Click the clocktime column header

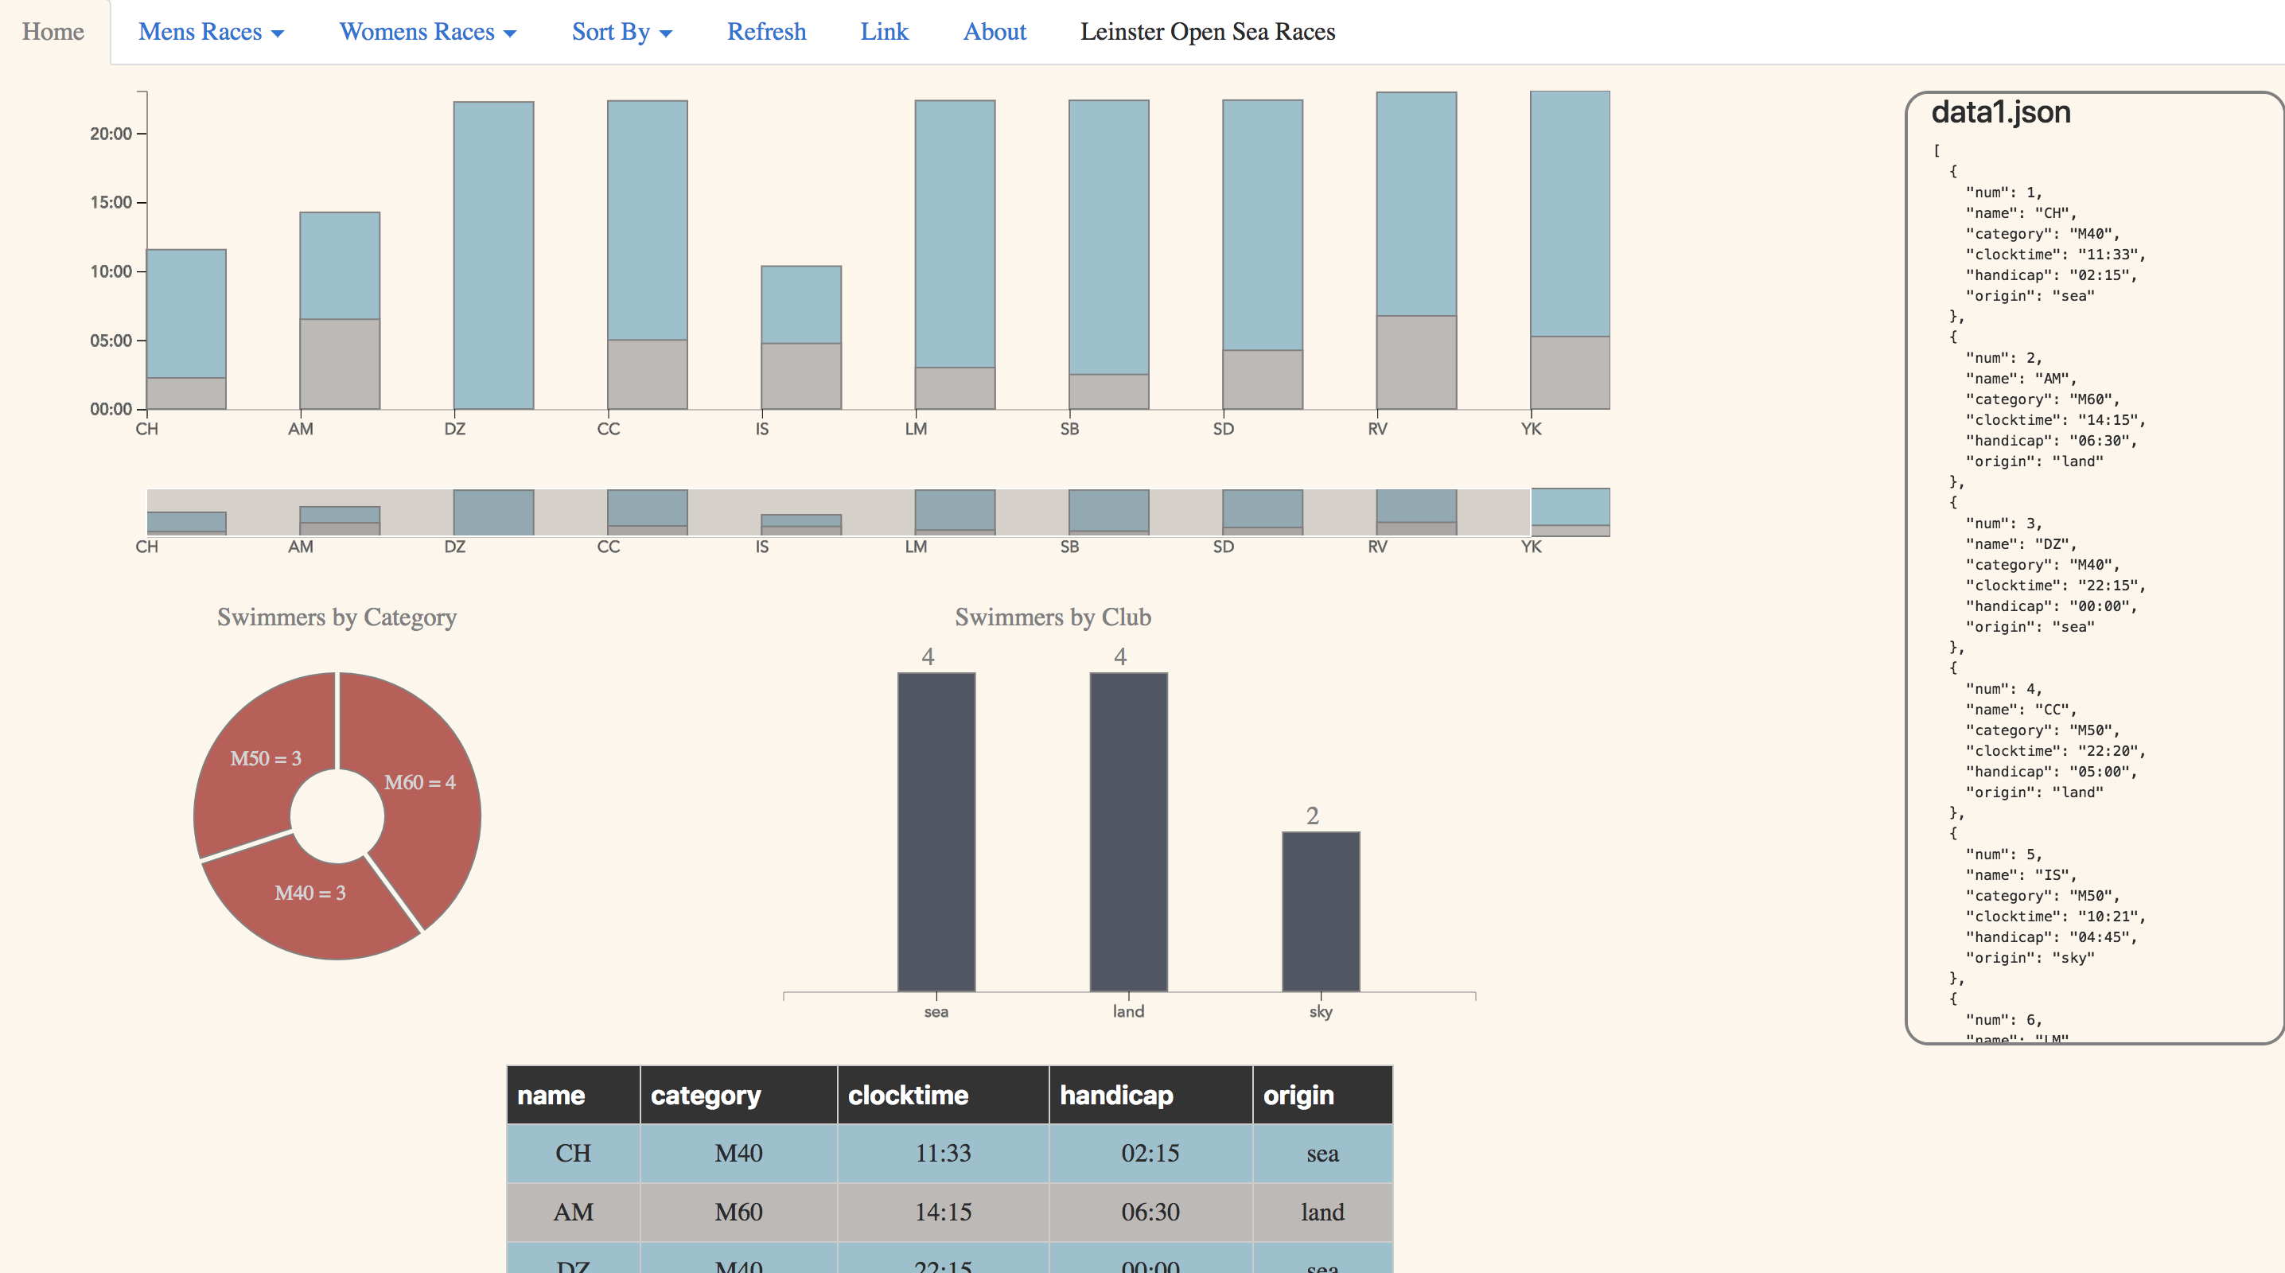[942, 1095]
